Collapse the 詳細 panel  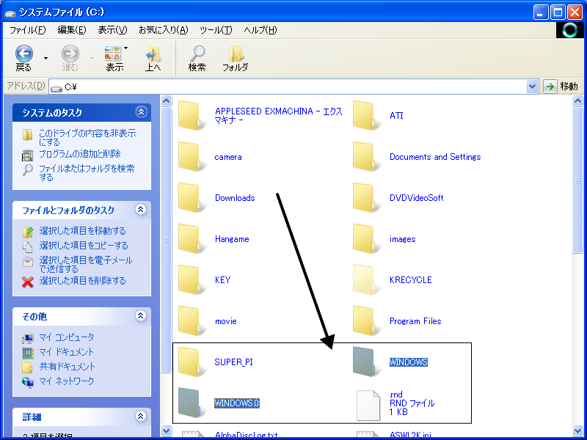pyautogui.click(x=140, y=416)
